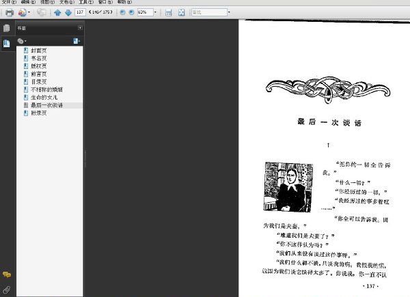
Task: Open the Attachments panel paperclip icon
Action: (x=7, y=289)
